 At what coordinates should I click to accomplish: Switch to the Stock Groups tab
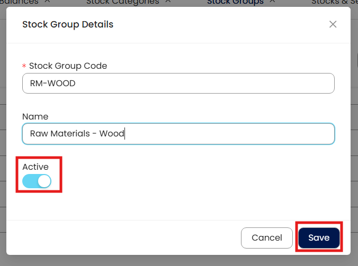235,2
